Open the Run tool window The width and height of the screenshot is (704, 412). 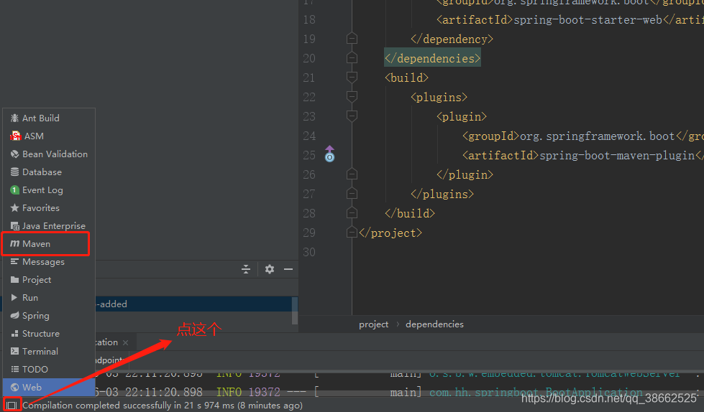[x=48, y=297]
